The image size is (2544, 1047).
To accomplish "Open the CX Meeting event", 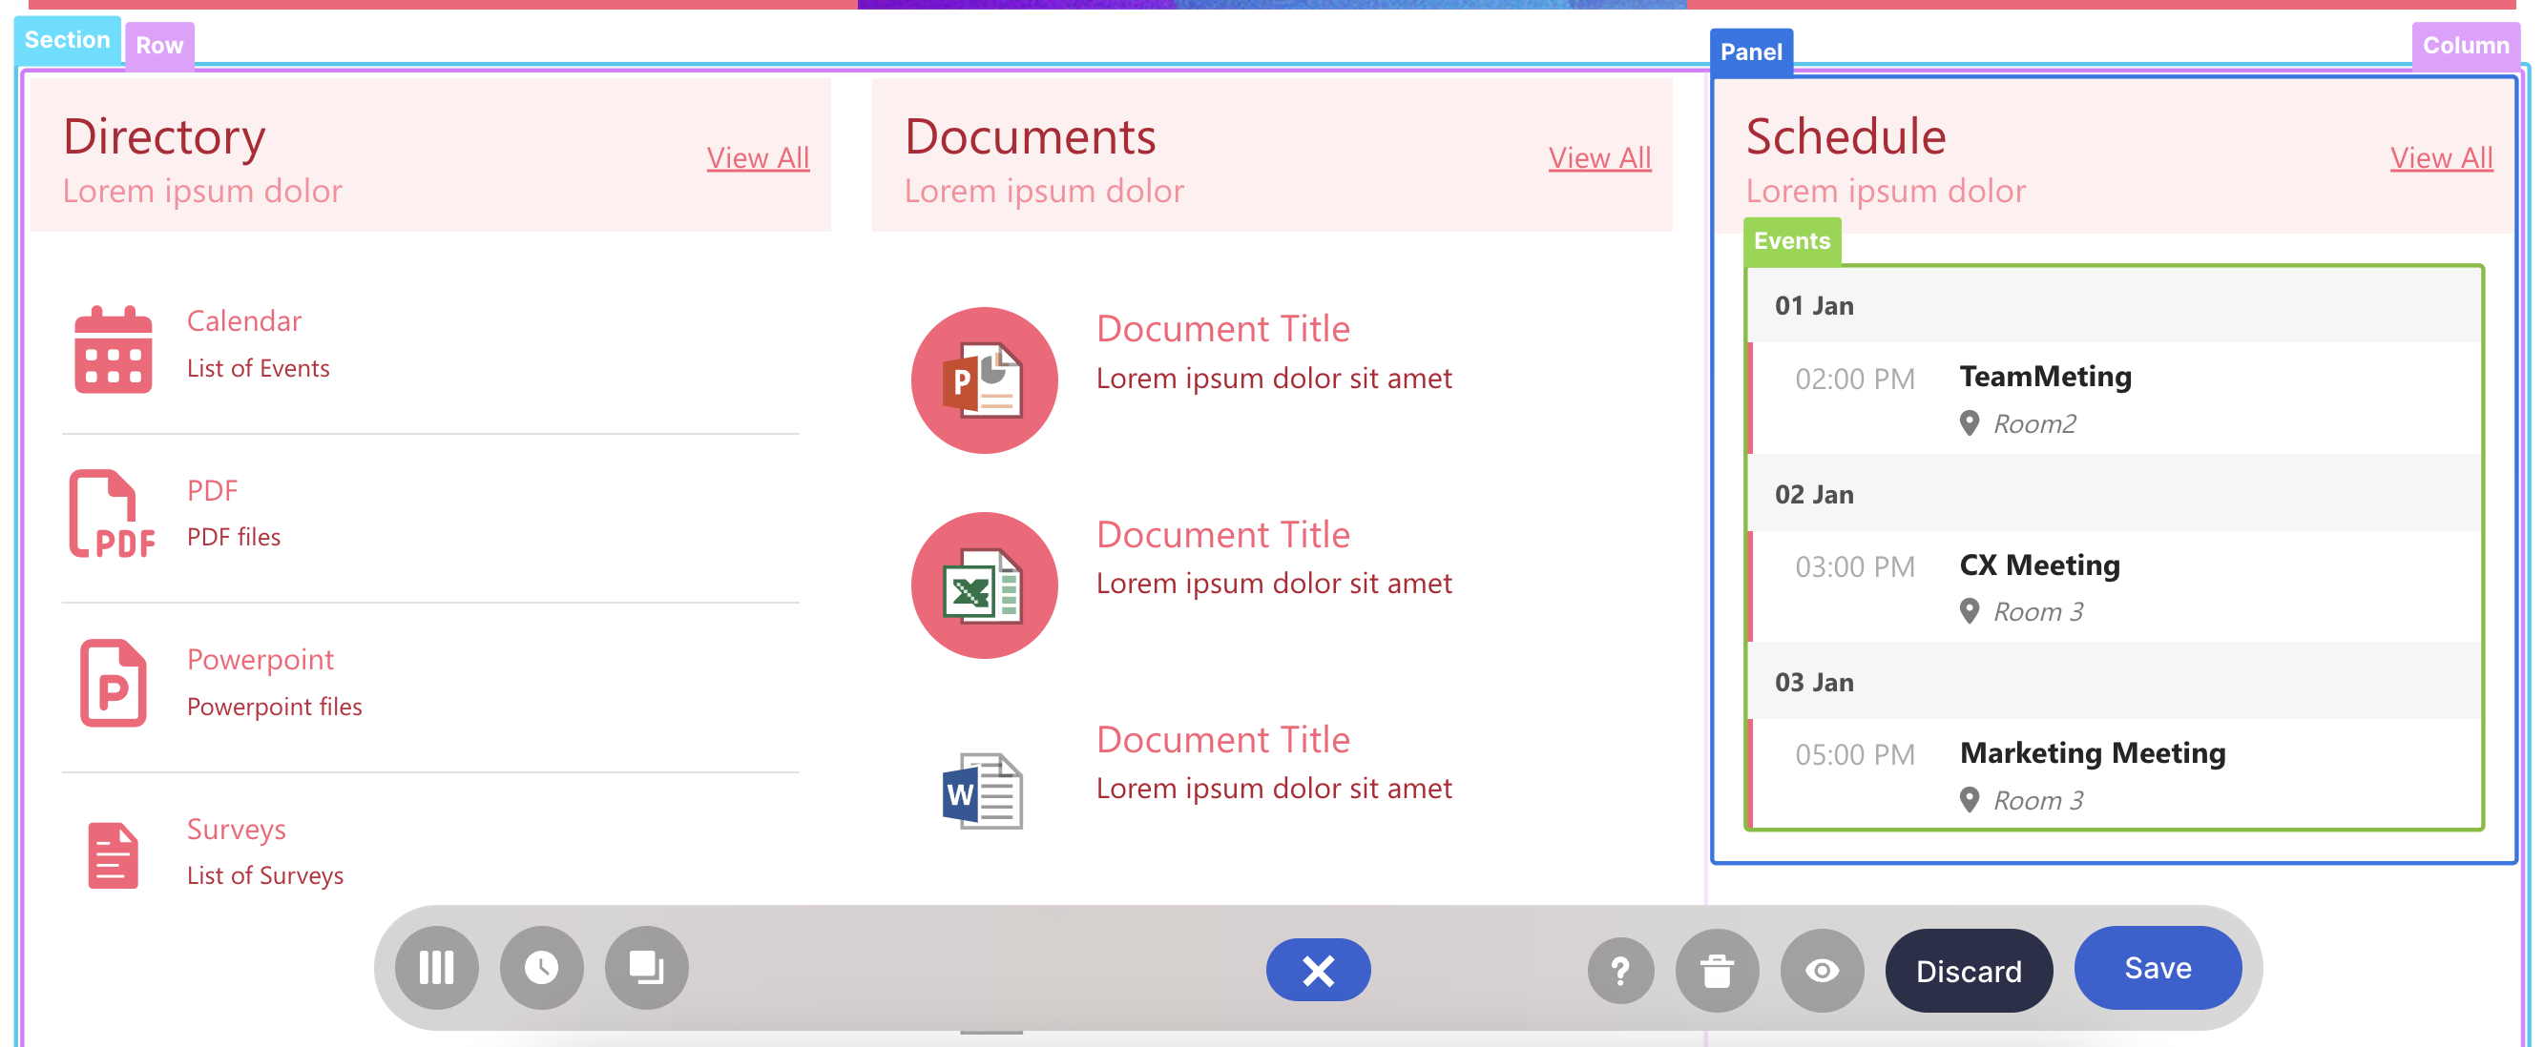I will click(2038, 565).
